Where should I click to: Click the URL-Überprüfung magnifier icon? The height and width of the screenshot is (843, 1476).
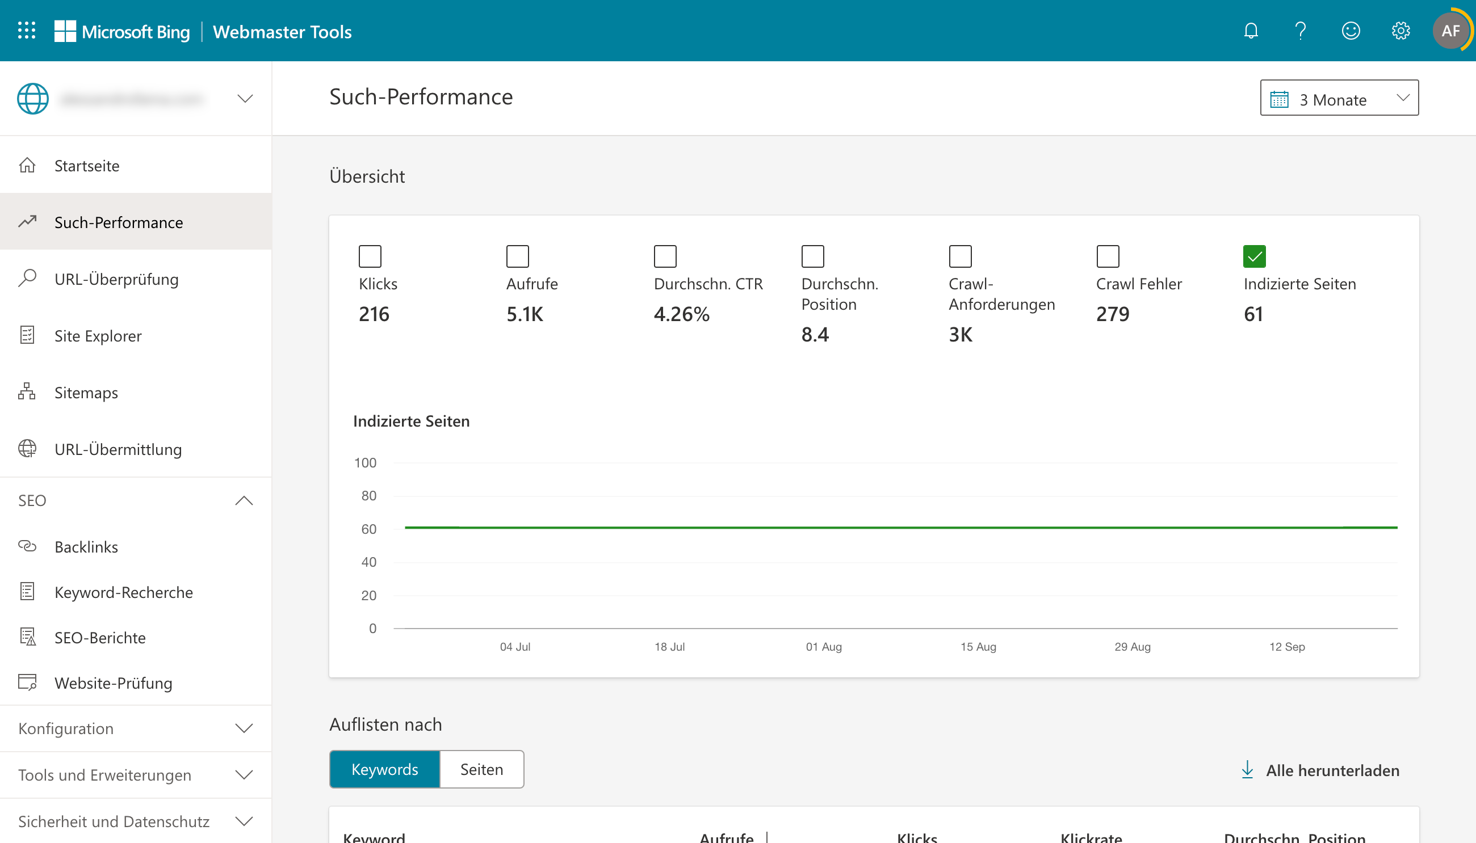tap(27, 279)
